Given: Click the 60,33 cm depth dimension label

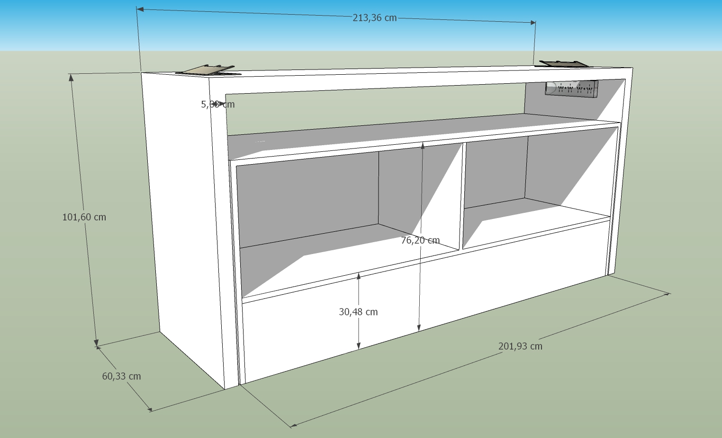Looking at the screenshot, I should [x=121, y=376].
